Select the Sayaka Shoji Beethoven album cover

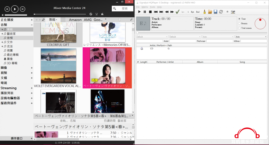(x=108, y=66)
